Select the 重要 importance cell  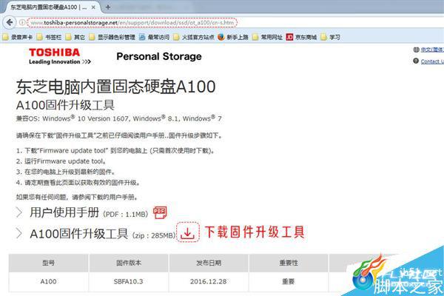tap(289, 281)
